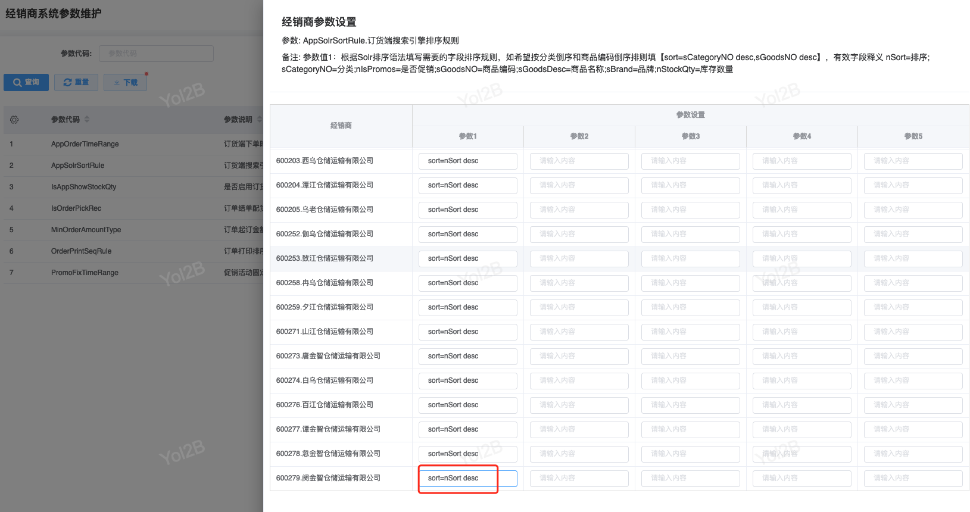Edit 参数1 for 600253.致江仓储运输有限公司
The image size is (970, 512).
(x=468, y=259)
